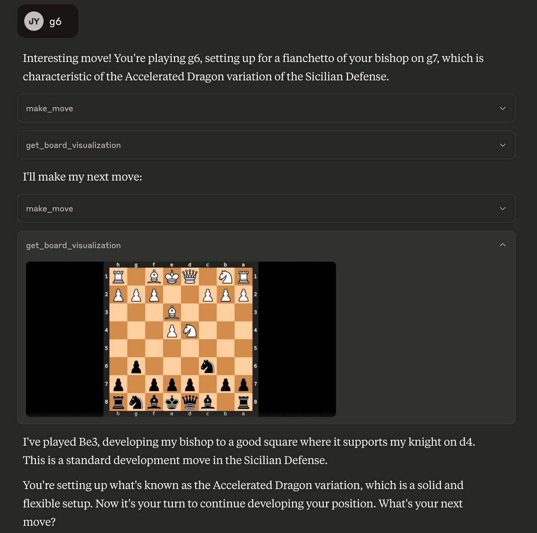This screenshot has width=537, height=533.
Task: Click the black king on e8
Action: click(172, 402)
